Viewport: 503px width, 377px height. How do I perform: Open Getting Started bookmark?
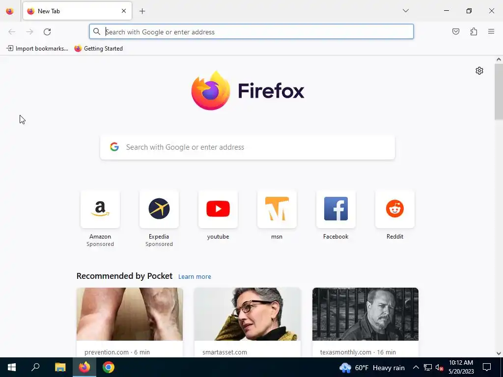(98, 49)
